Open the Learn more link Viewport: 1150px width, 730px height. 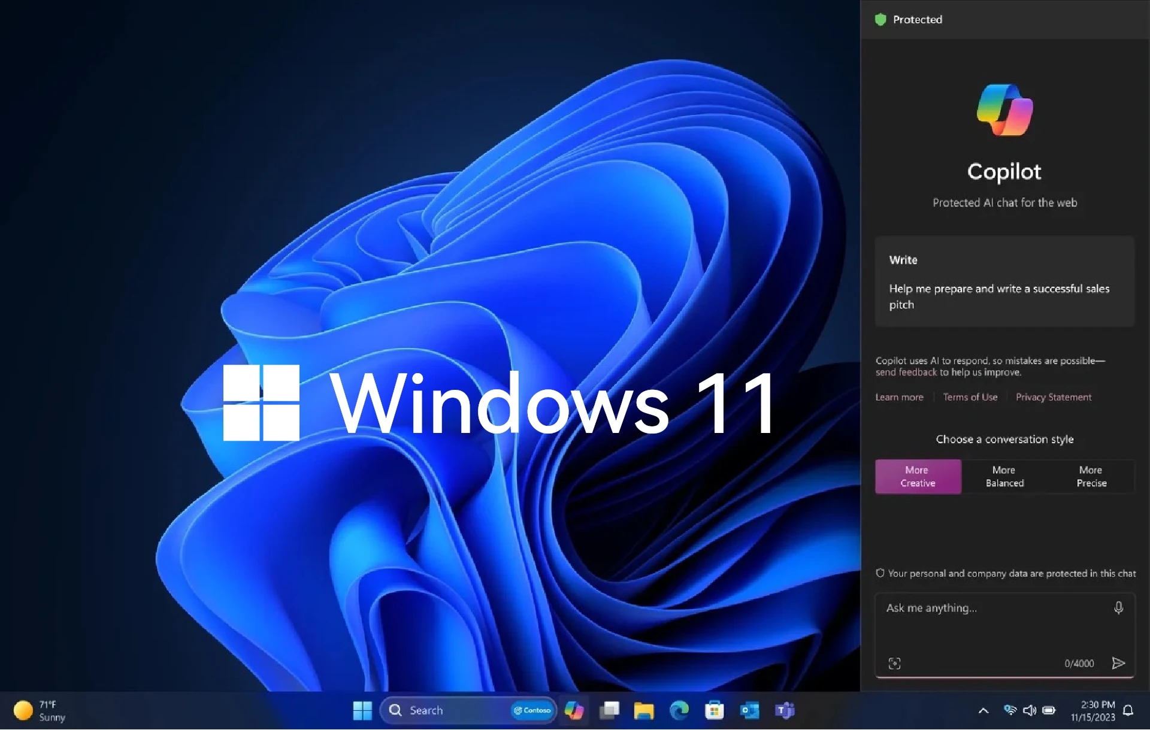(899, 397)
